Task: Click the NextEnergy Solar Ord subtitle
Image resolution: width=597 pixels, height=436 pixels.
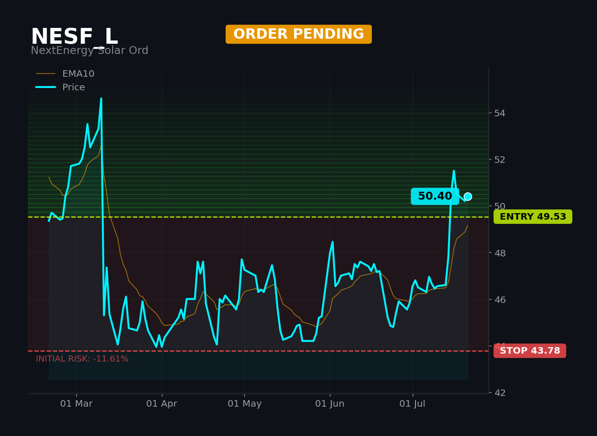Action: point(89,51)
